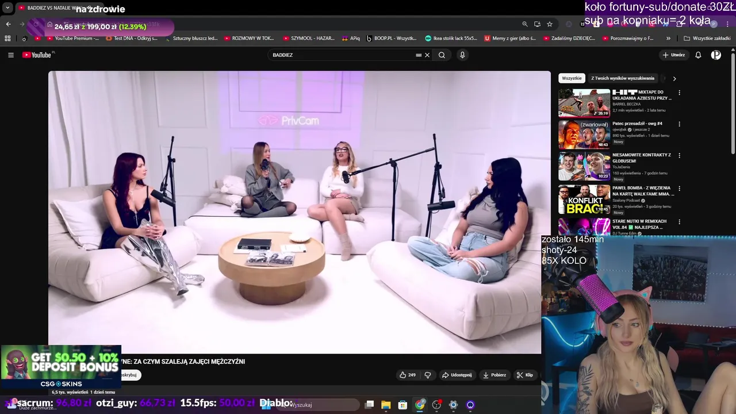Open Microsoft Store from the taskbar

403,405
